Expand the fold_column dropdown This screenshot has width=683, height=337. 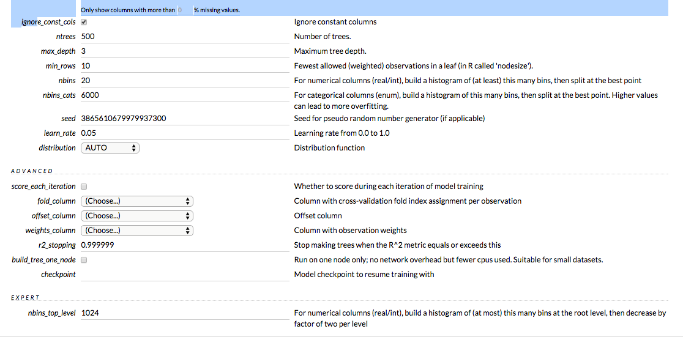click(x=137, y=201)
